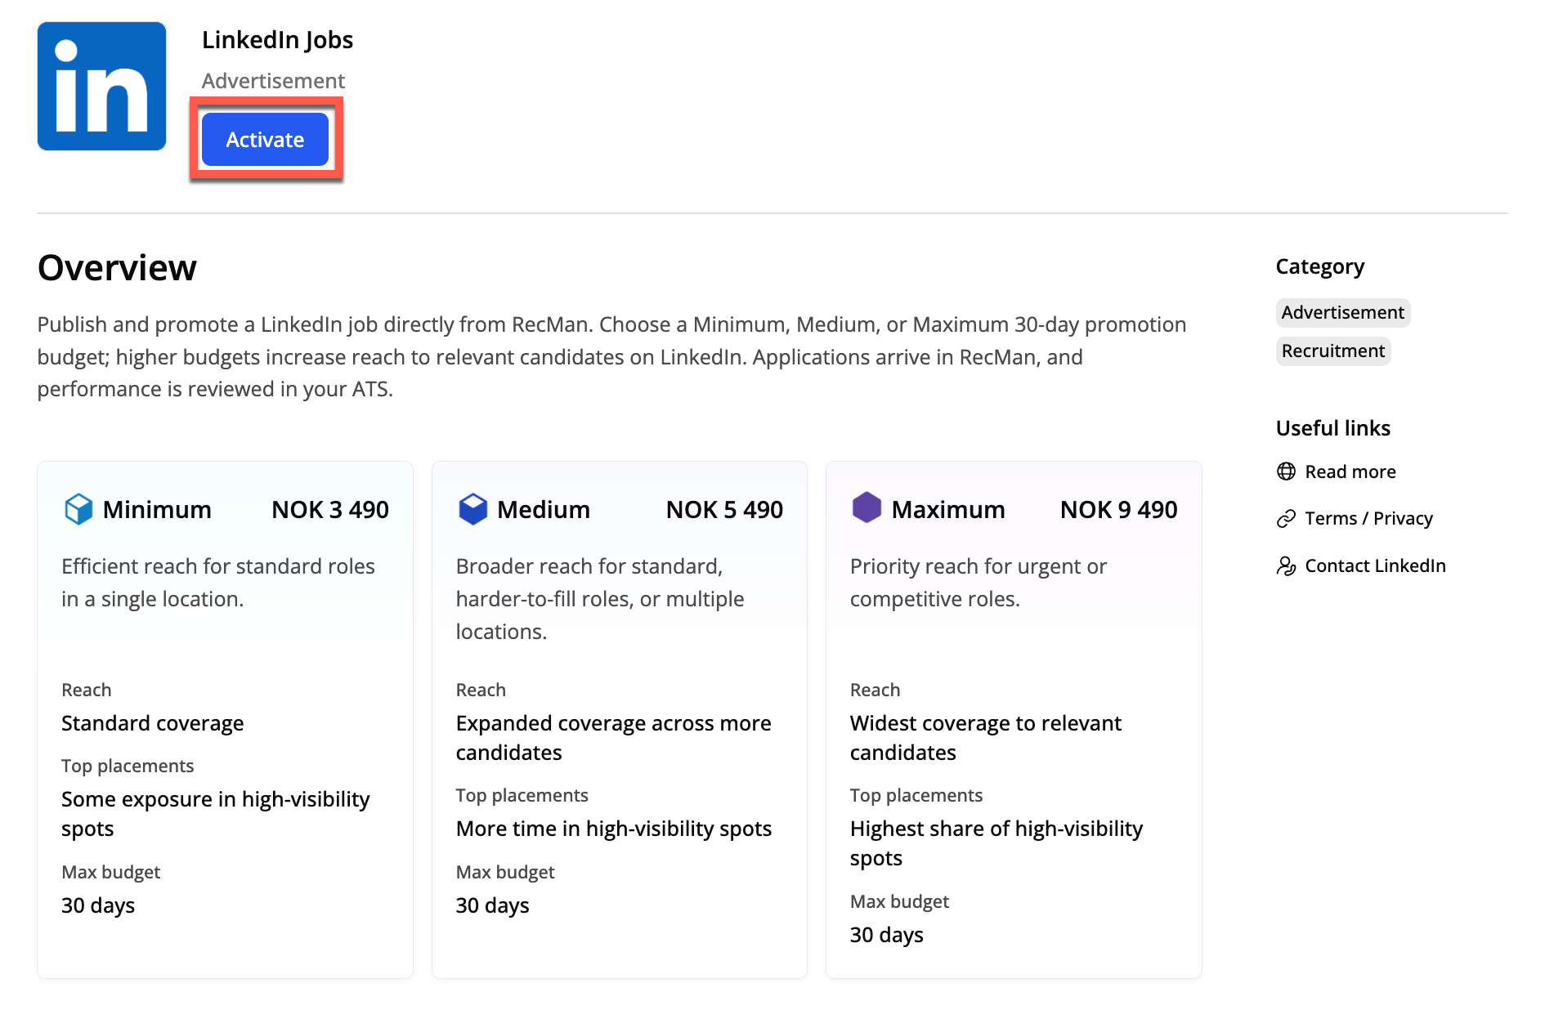Click the Minimum plan description text
Screen dimensions: 1545x1010
tap(218, 583)
